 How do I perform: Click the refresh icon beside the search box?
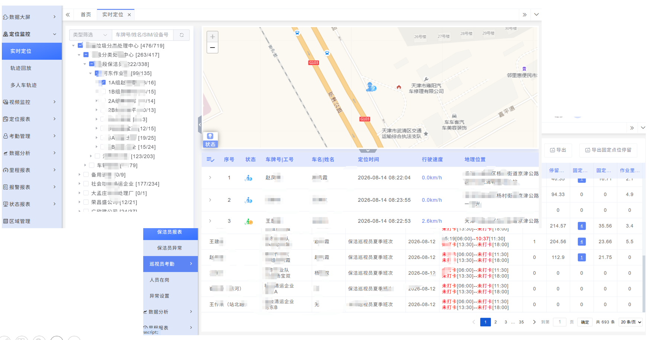[182, 35]
